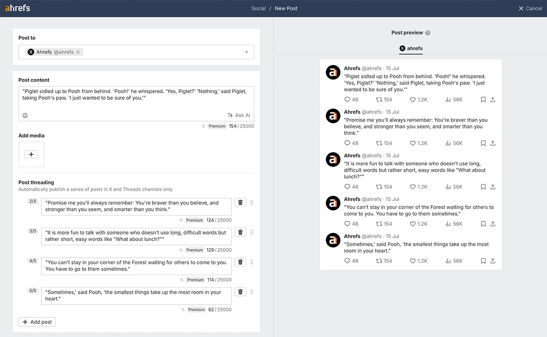The width and height of the screenshot is (547, 337).
Task: Click into the main post content text box
Action: coord(136,103)
